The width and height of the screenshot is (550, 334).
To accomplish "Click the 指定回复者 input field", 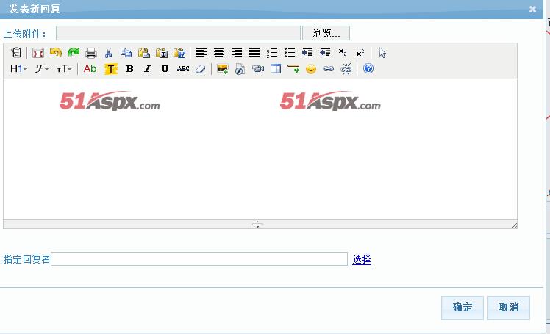I will point(199,258).
